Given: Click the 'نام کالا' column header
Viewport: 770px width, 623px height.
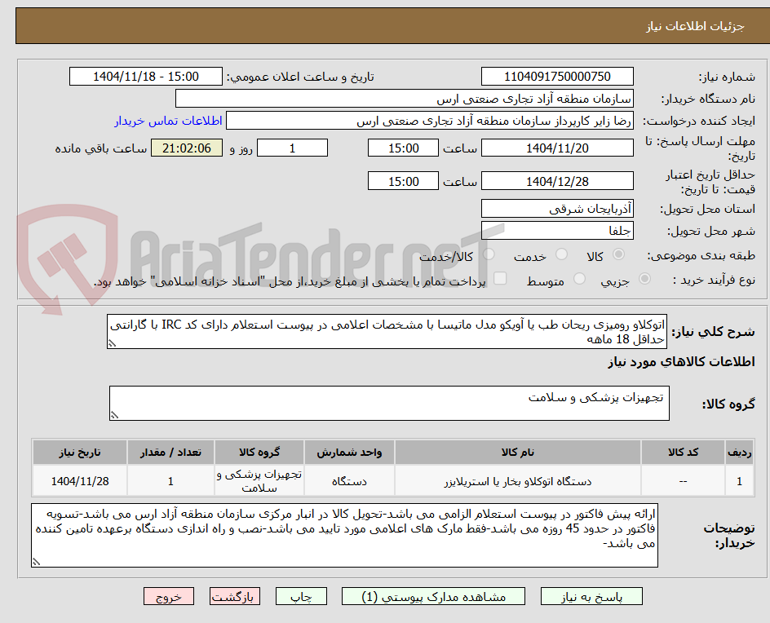Looking at the screenshot, I should [518, 452].
